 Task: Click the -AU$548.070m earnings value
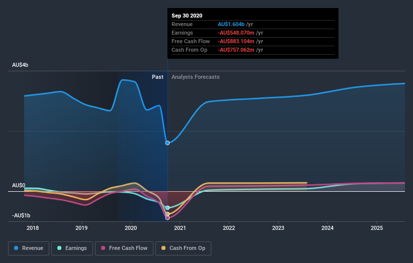pos(236,33)
